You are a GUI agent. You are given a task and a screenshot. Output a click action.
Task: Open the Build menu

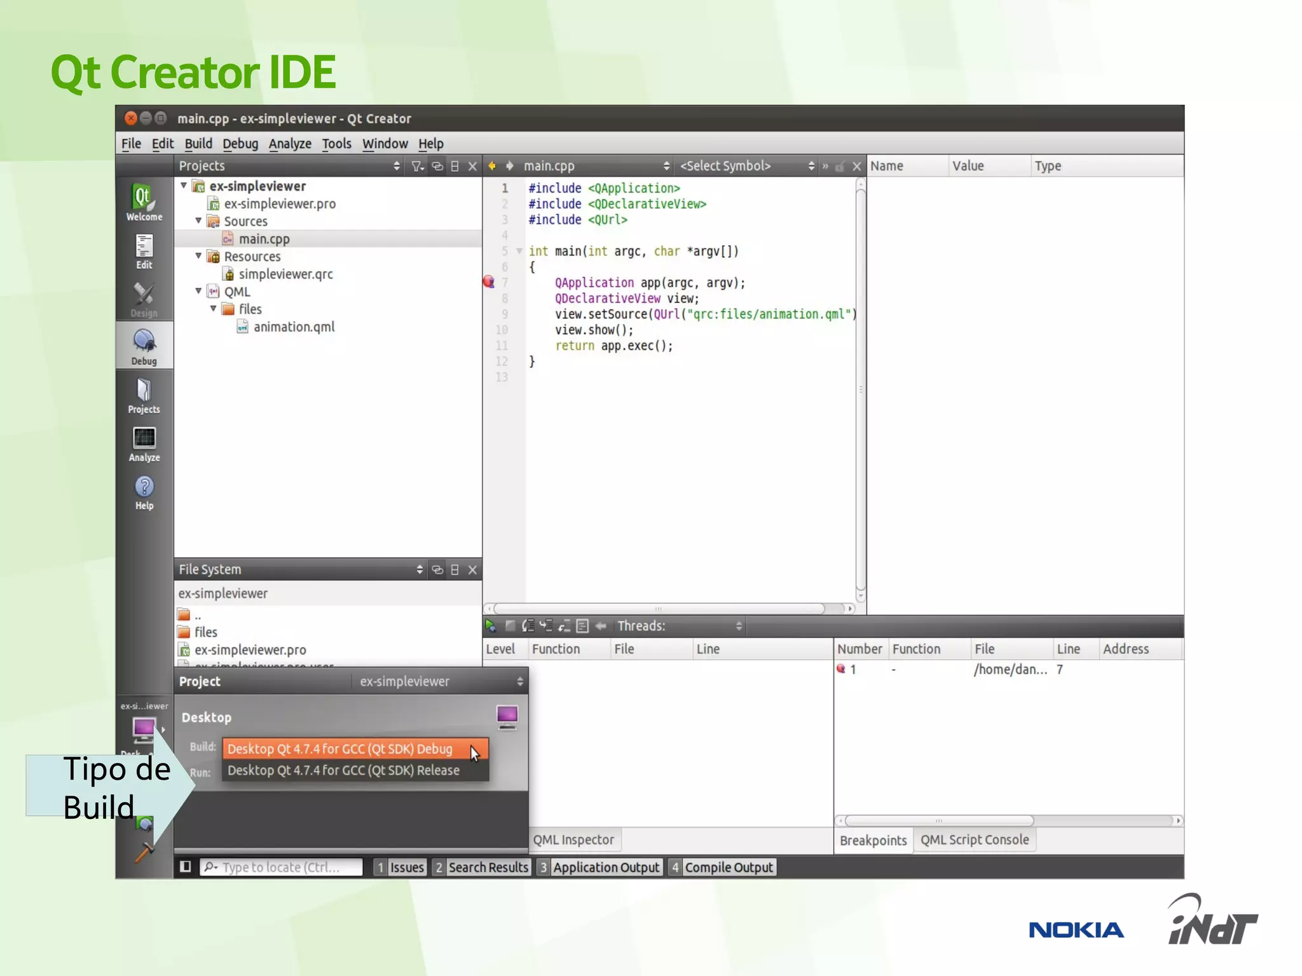(198, 144)
